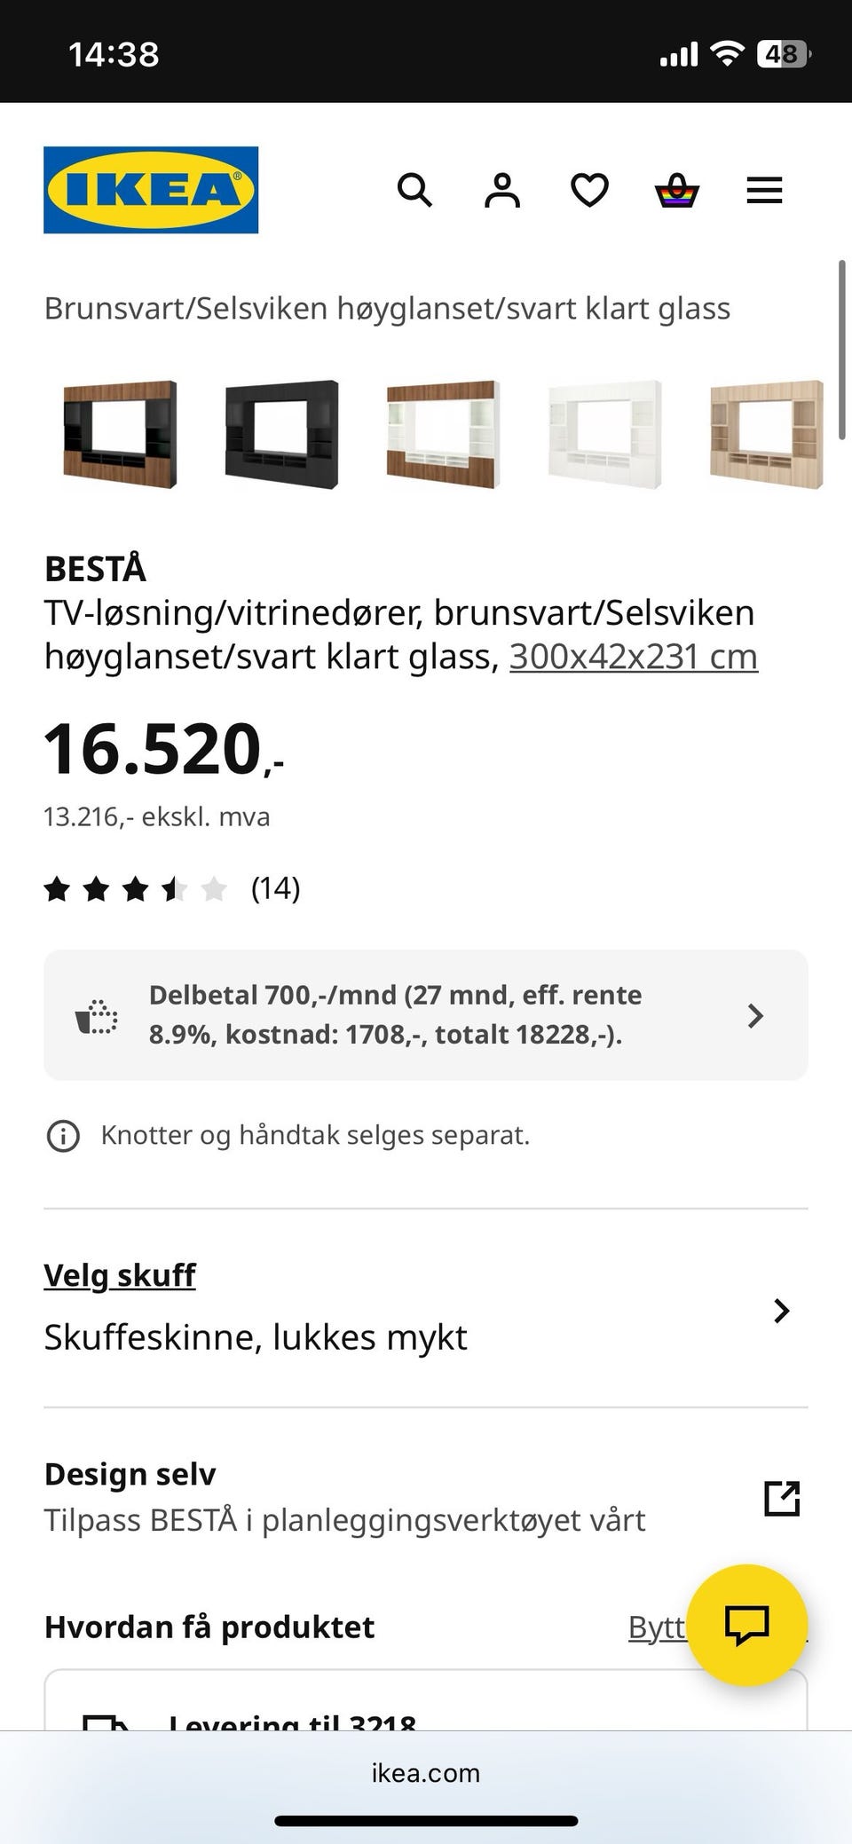
Task: Expand the Velg skuff chevron
Action: click(x=781, y=1311)
